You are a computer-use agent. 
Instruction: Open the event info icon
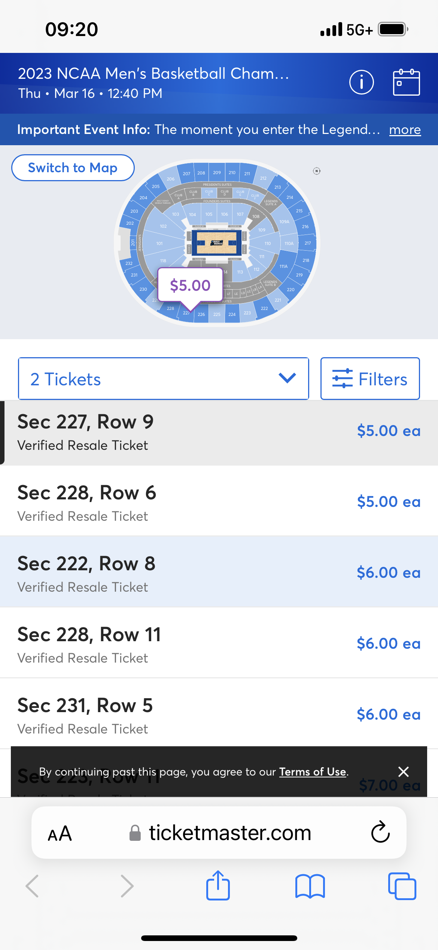[361, 82]
